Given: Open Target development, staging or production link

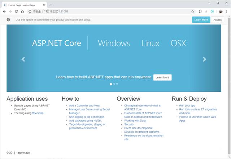Looking at the screenshot, I should pos(87,126).
